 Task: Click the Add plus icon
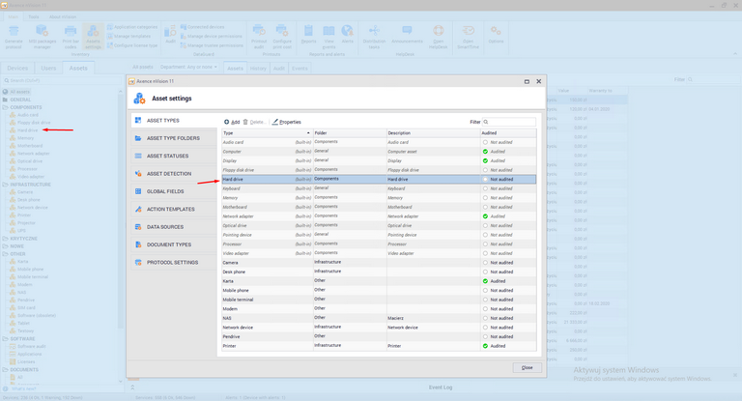[x=226, y=122]
